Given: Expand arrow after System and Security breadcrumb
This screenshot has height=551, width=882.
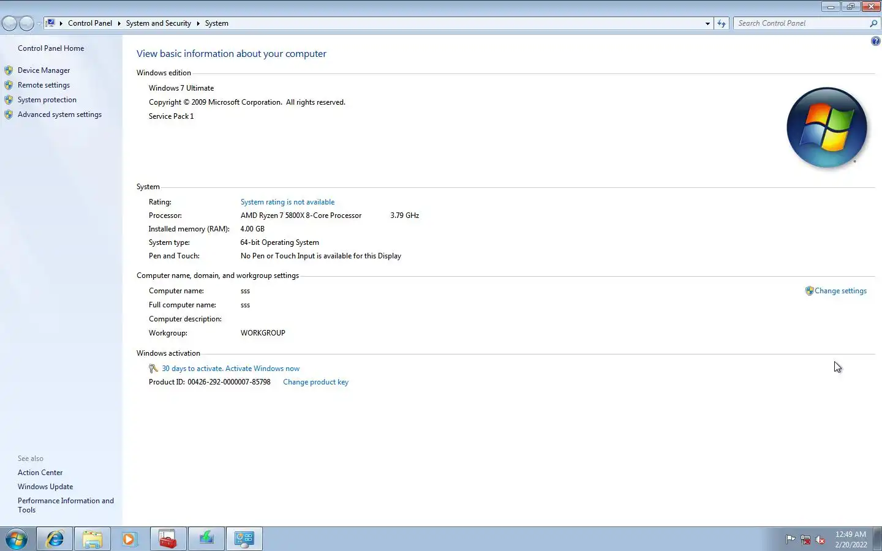Looking at the screenshot, I should point(198,23).
